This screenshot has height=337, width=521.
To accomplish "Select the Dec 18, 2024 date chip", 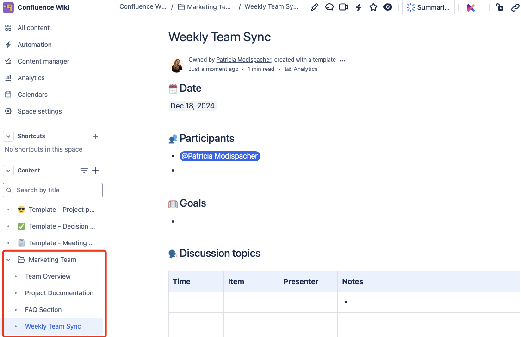I will click(x=192, y=106).
